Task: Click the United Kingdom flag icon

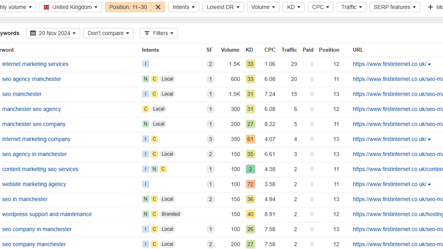Action: pos(47,7)
